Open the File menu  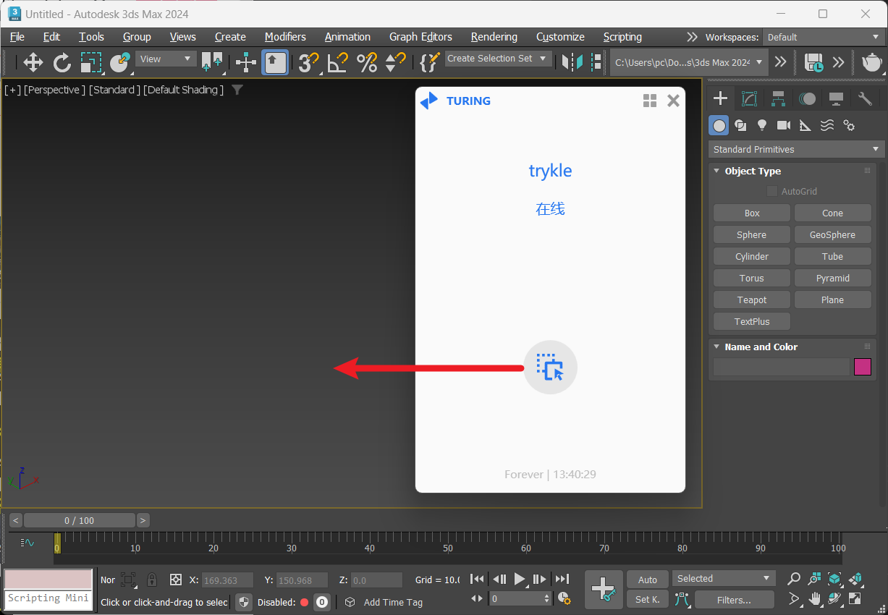click(17, 37)
